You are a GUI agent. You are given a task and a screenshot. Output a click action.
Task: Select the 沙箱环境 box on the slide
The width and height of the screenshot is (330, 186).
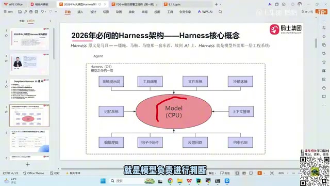point(240,82)
